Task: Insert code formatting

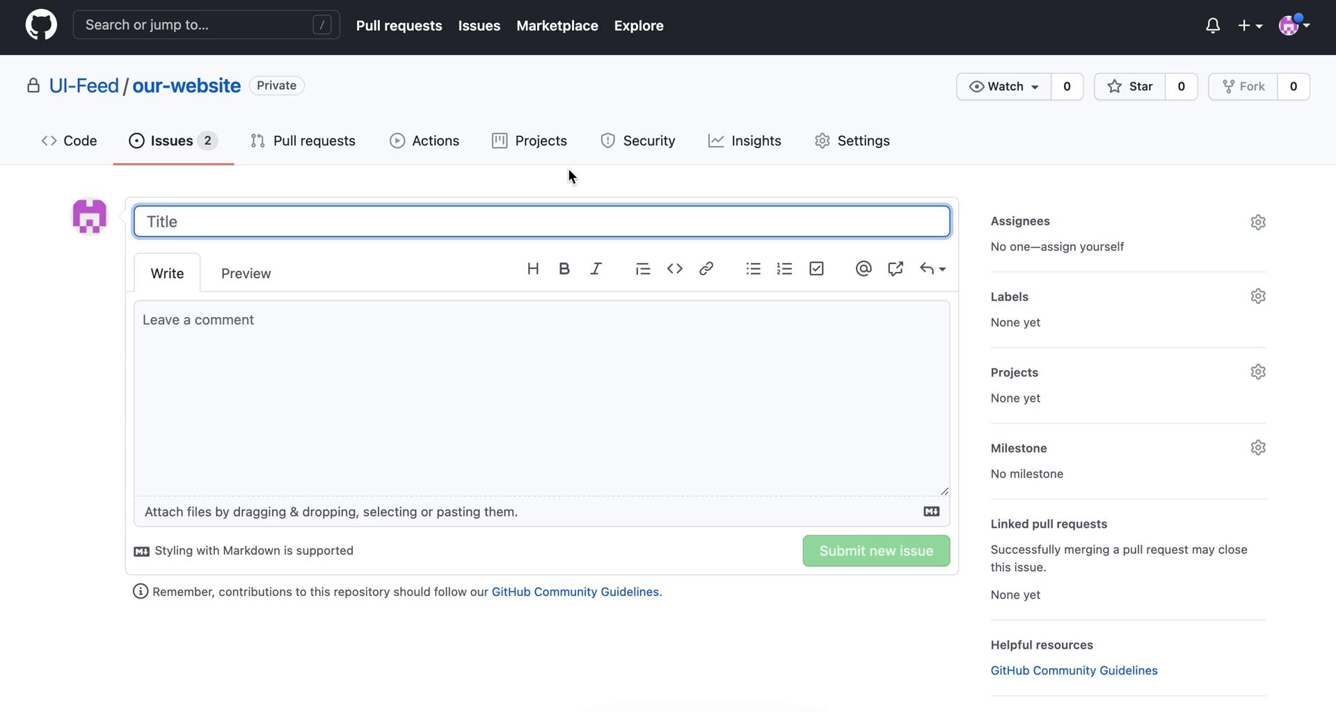Action: tap(674, 268)
